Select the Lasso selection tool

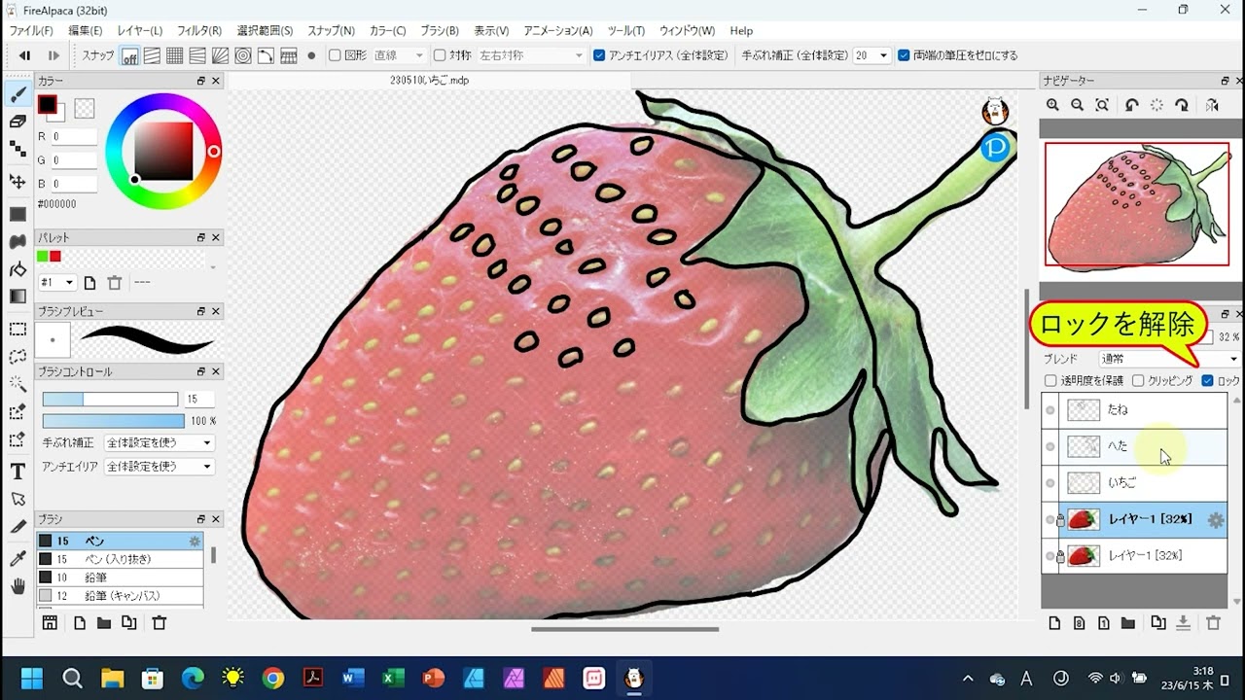pyautogui.click(x=18, y=357)
